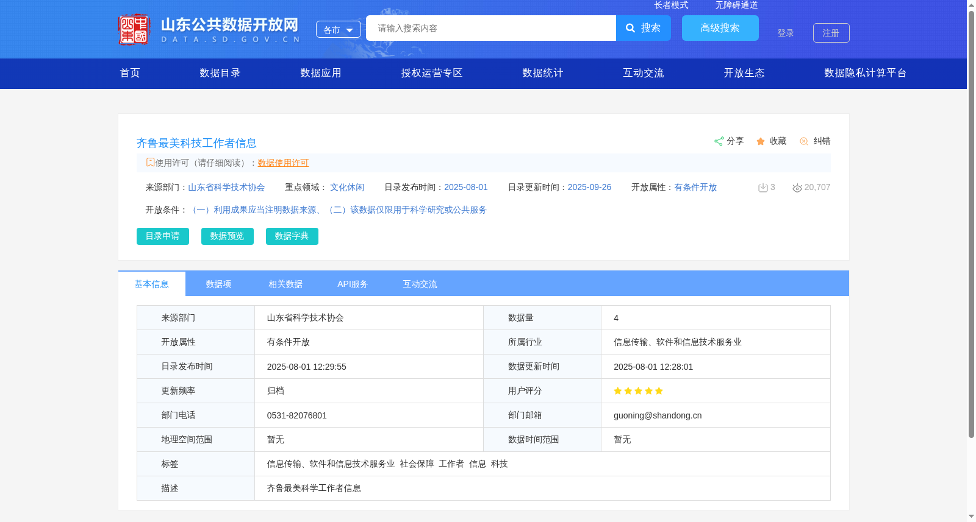Click the scrollbar down arrow
This screenshot has height=522, width=976.
(971, 517)
